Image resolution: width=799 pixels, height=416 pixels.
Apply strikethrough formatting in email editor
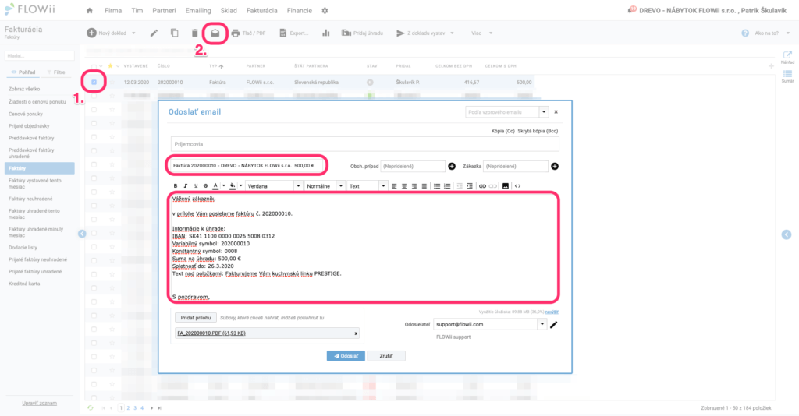[206, 186]
